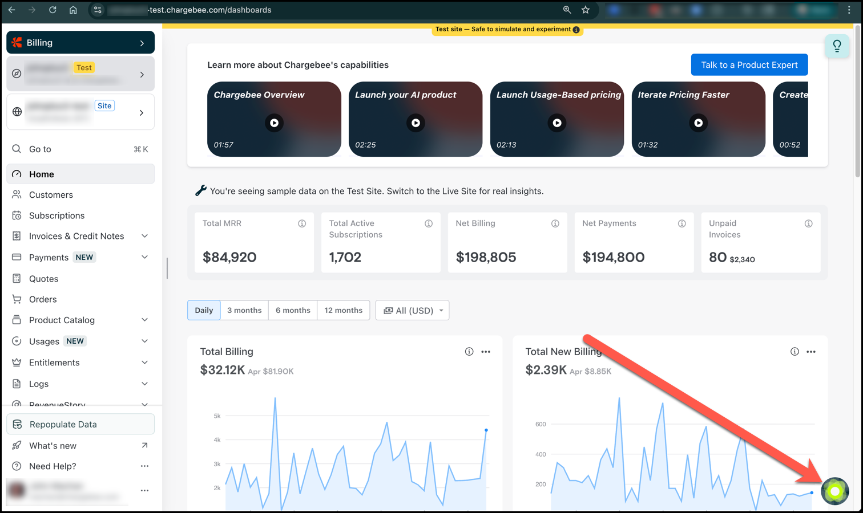Screen dimensions: 863x513
Task: Open Customers in the sidebar
Action: pos(80,195)
